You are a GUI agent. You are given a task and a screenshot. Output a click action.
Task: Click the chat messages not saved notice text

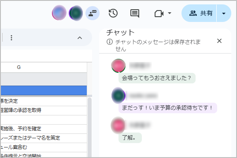tap(158, 45)
